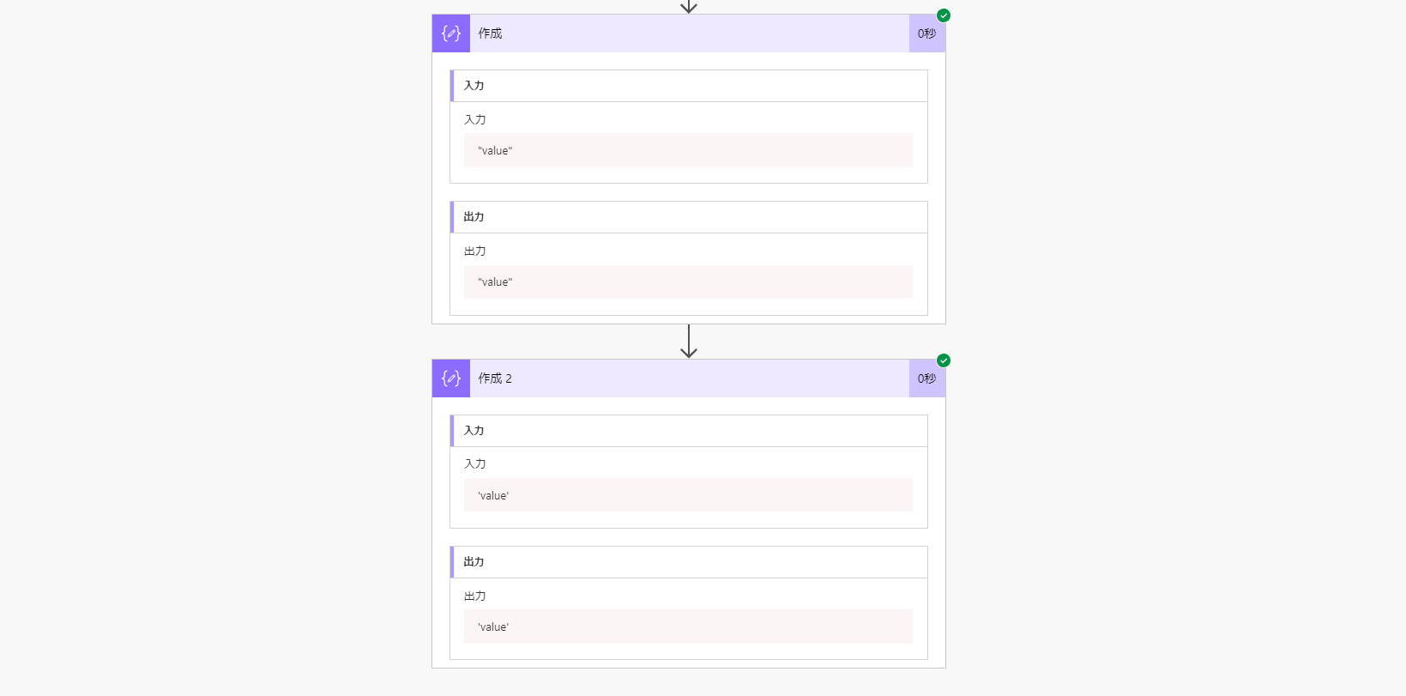Collapse the 作成 2 action card header
The height and width of the screenshot is (696, 1406).
[x=686, y=378]
